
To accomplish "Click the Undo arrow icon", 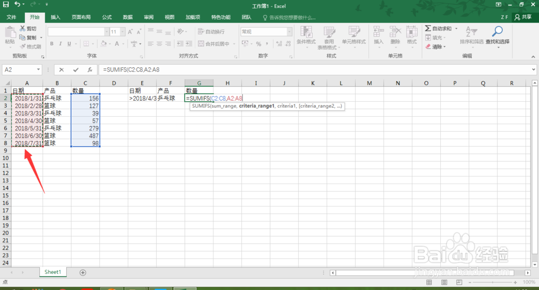I will 17,4.
